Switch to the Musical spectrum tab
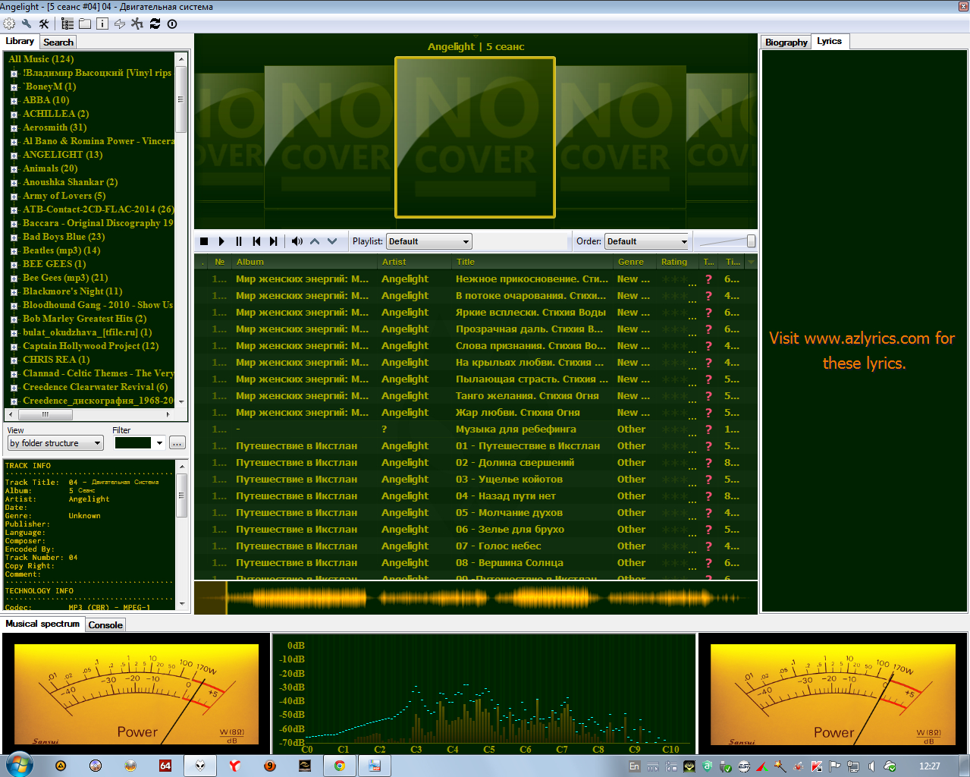The width and height of the screenshot is (970, 777). click(x=42, y=624)
